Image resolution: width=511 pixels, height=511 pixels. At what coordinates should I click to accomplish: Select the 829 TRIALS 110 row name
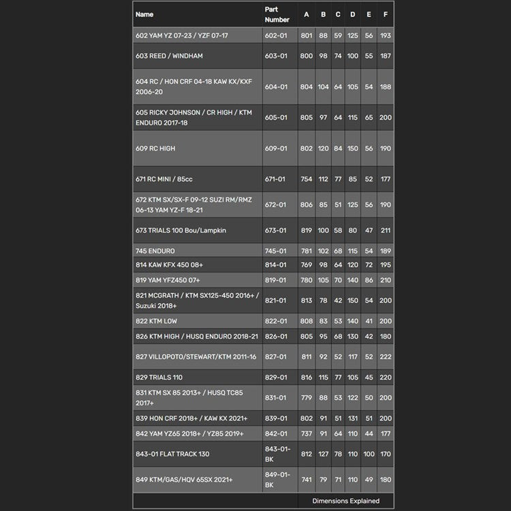tap(159, 377)
